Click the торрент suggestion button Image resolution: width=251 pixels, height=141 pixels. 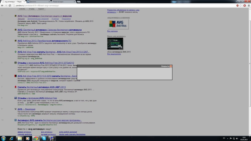[x=41, y=9]
